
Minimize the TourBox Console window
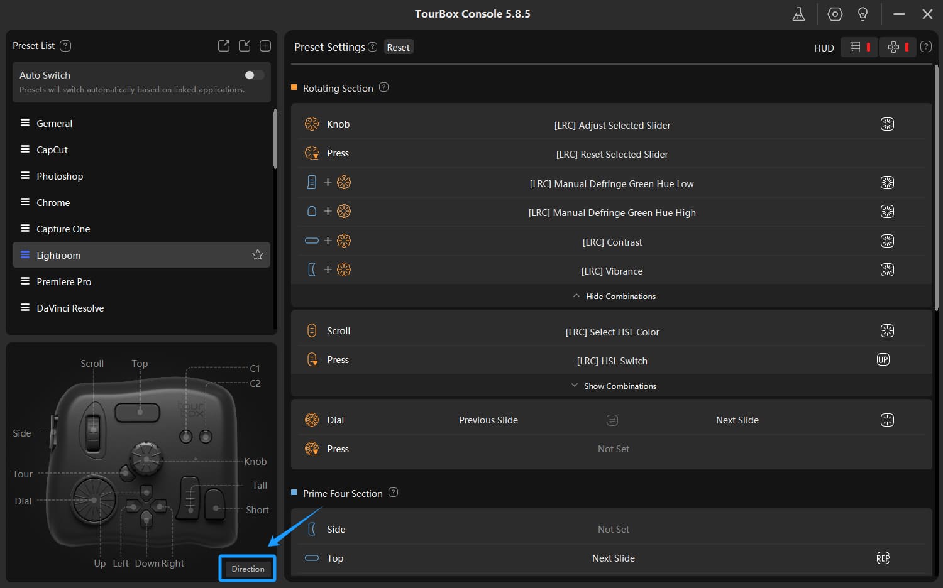pyautogui.click(x=899, y=14)
